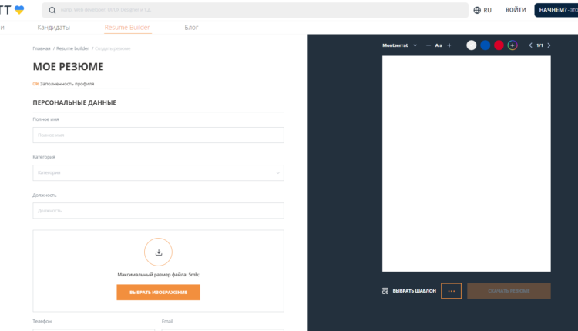Open the custom color picker swatch
578x331 pixels.
coord(512,45)
